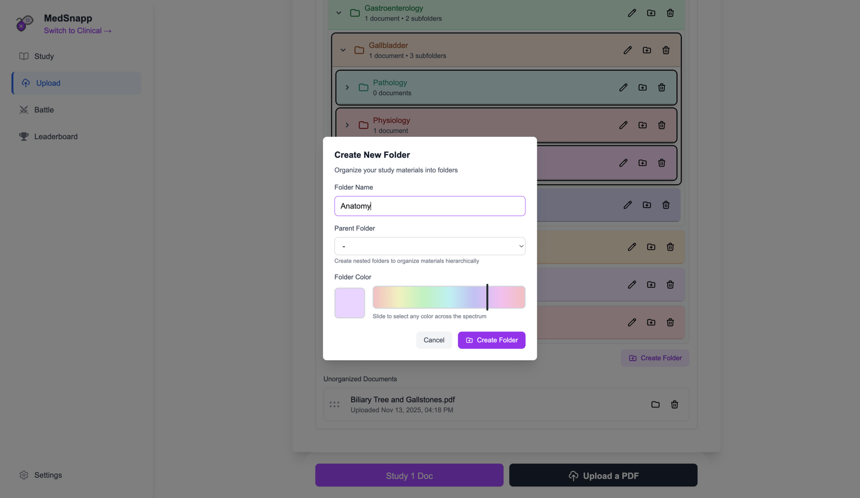Expand the Pathology folder
The height and width of the screenshot is (498, 860).
pos(347,87)
